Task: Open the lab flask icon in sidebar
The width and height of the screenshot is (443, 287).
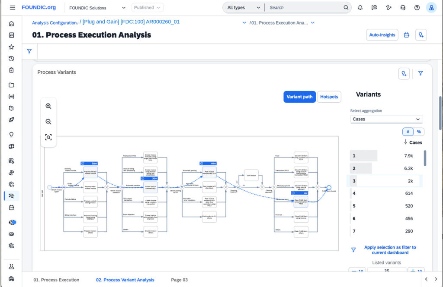Action: pos(11,266)
